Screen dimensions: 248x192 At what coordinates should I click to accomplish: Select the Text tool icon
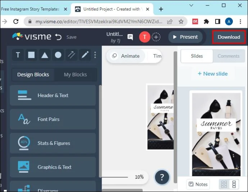click(18, 55)
